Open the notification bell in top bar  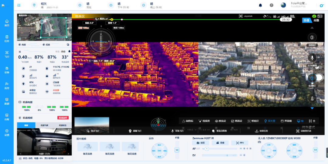click(x=260, y=5)
